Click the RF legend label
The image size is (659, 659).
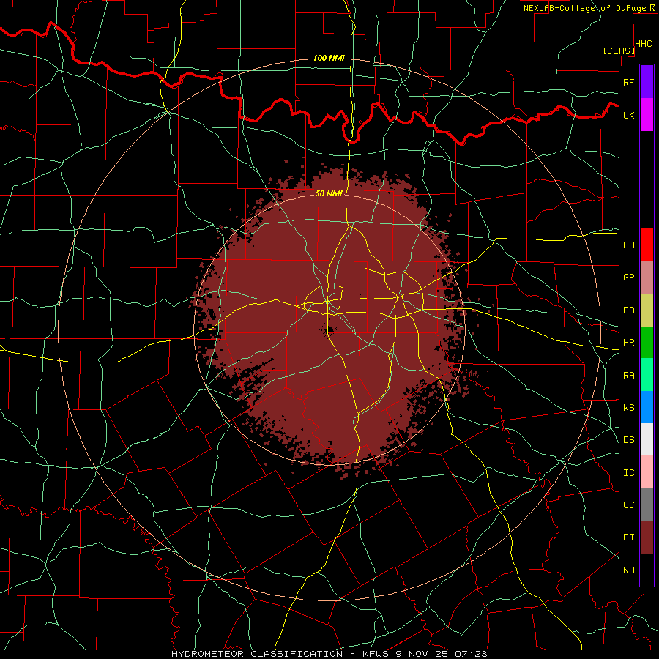point(628,82)
